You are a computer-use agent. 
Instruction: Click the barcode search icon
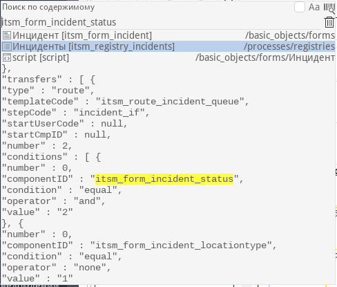point(329,8)
